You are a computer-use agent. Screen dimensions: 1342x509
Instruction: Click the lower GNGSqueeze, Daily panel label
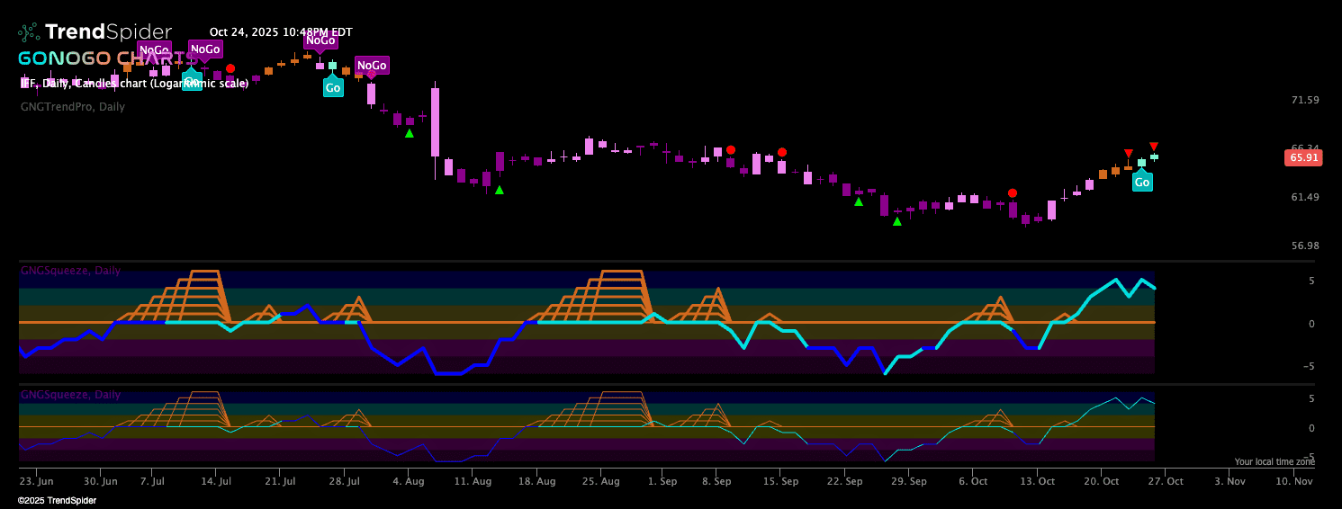[x=70, y=395]
